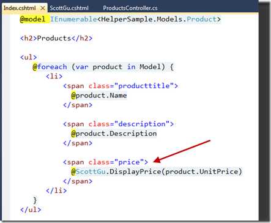Click the 'description' class value
Viewport: 271px width, 223px height.
coord(142,124)
